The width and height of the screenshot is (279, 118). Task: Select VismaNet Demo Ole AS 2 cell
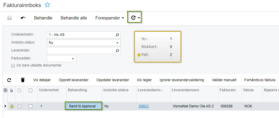[x=193, y=106]
